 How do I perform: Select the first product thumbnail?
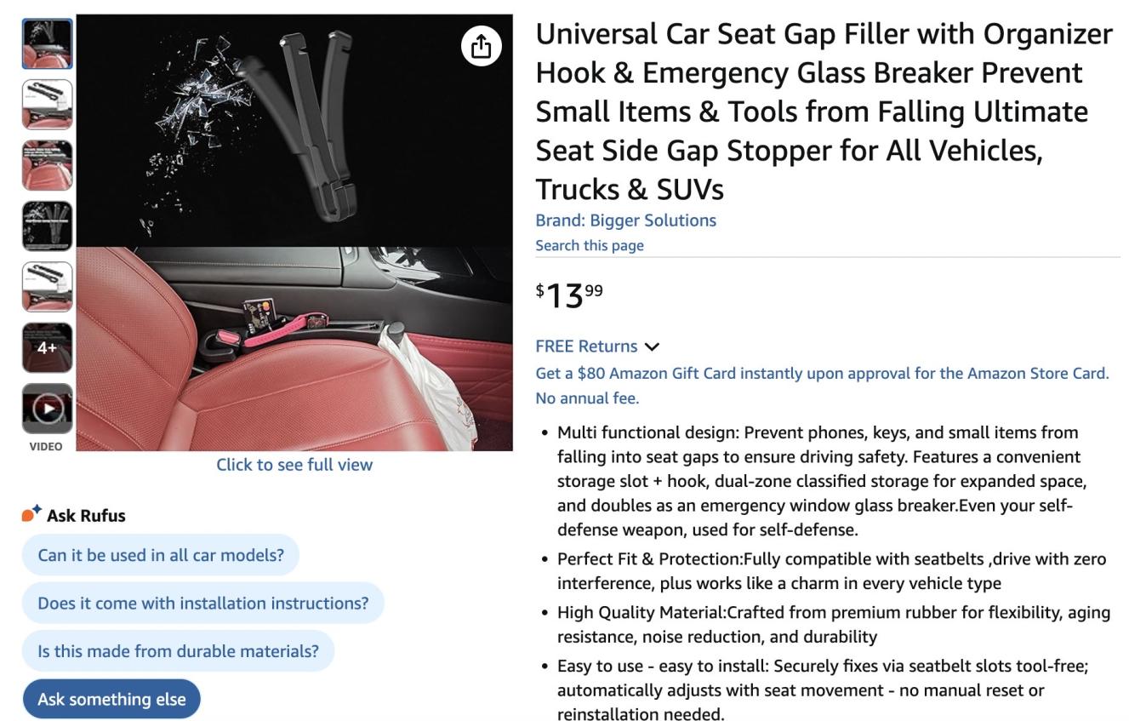[x=47, y=43]
